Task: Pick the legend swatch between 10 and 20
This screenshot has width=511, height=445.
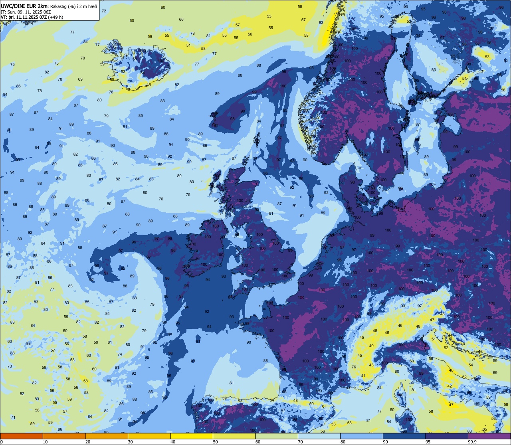Action: click(64, 436)
